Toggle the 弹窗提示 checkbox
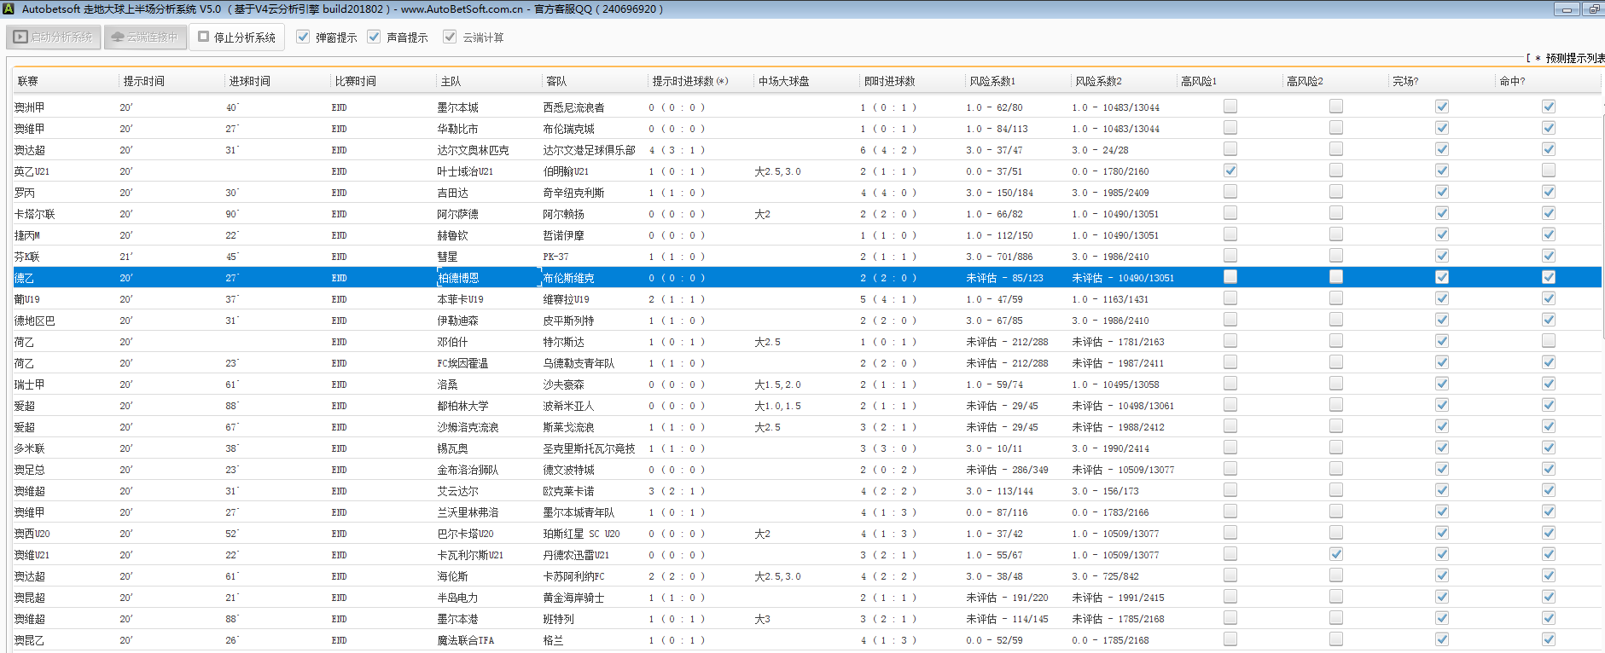Viewport: 1605px width, 653px height. [303, 37]
